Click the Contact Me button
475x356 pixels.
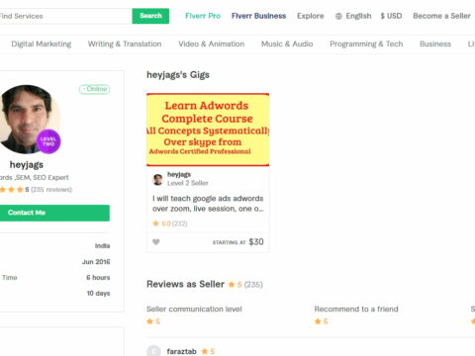click(54, 213)
